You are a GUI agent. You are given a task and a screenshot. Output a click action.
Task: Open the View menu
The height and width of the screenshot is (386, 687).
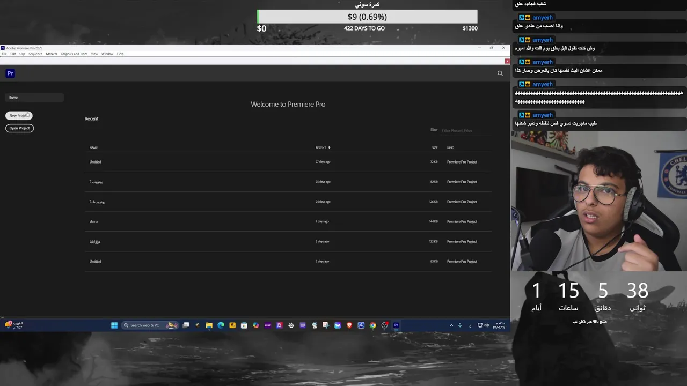coord(94,54)
